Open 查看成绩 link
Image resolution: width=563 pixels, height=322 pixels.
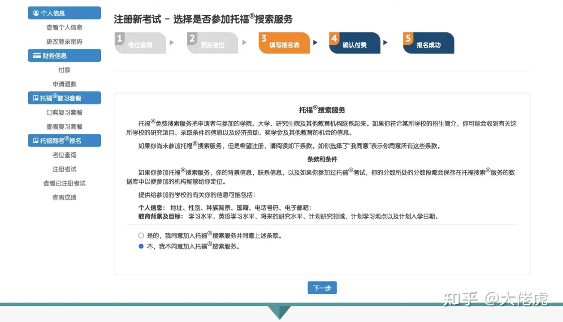click(64, 197)
